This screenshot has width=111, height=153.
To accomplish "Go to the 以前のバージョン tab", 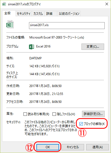I will pos(69,14).
